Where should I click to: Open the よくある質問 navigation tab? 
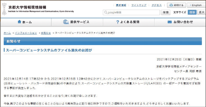coord(129,22)
